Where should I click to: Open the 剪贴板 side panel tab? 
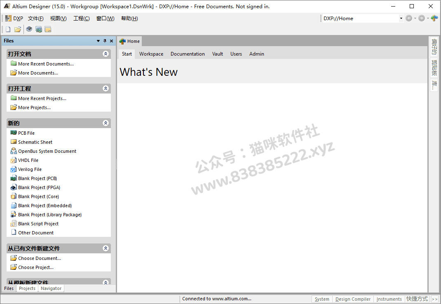(x=434, y=68)
